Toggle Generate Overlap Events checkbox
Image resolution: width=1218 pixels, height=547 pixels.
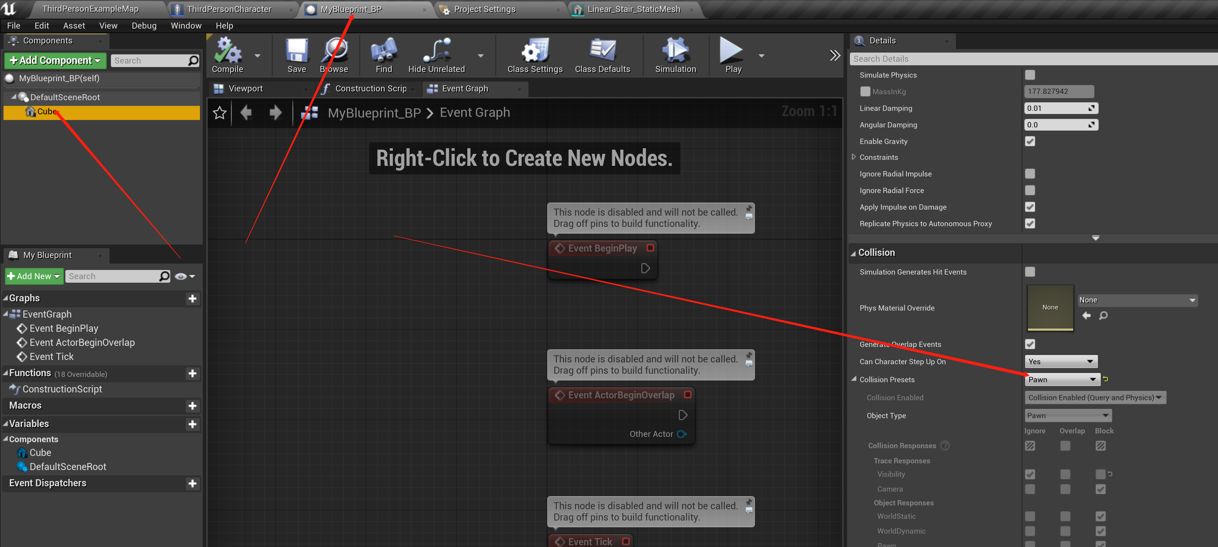point(1030,344)
